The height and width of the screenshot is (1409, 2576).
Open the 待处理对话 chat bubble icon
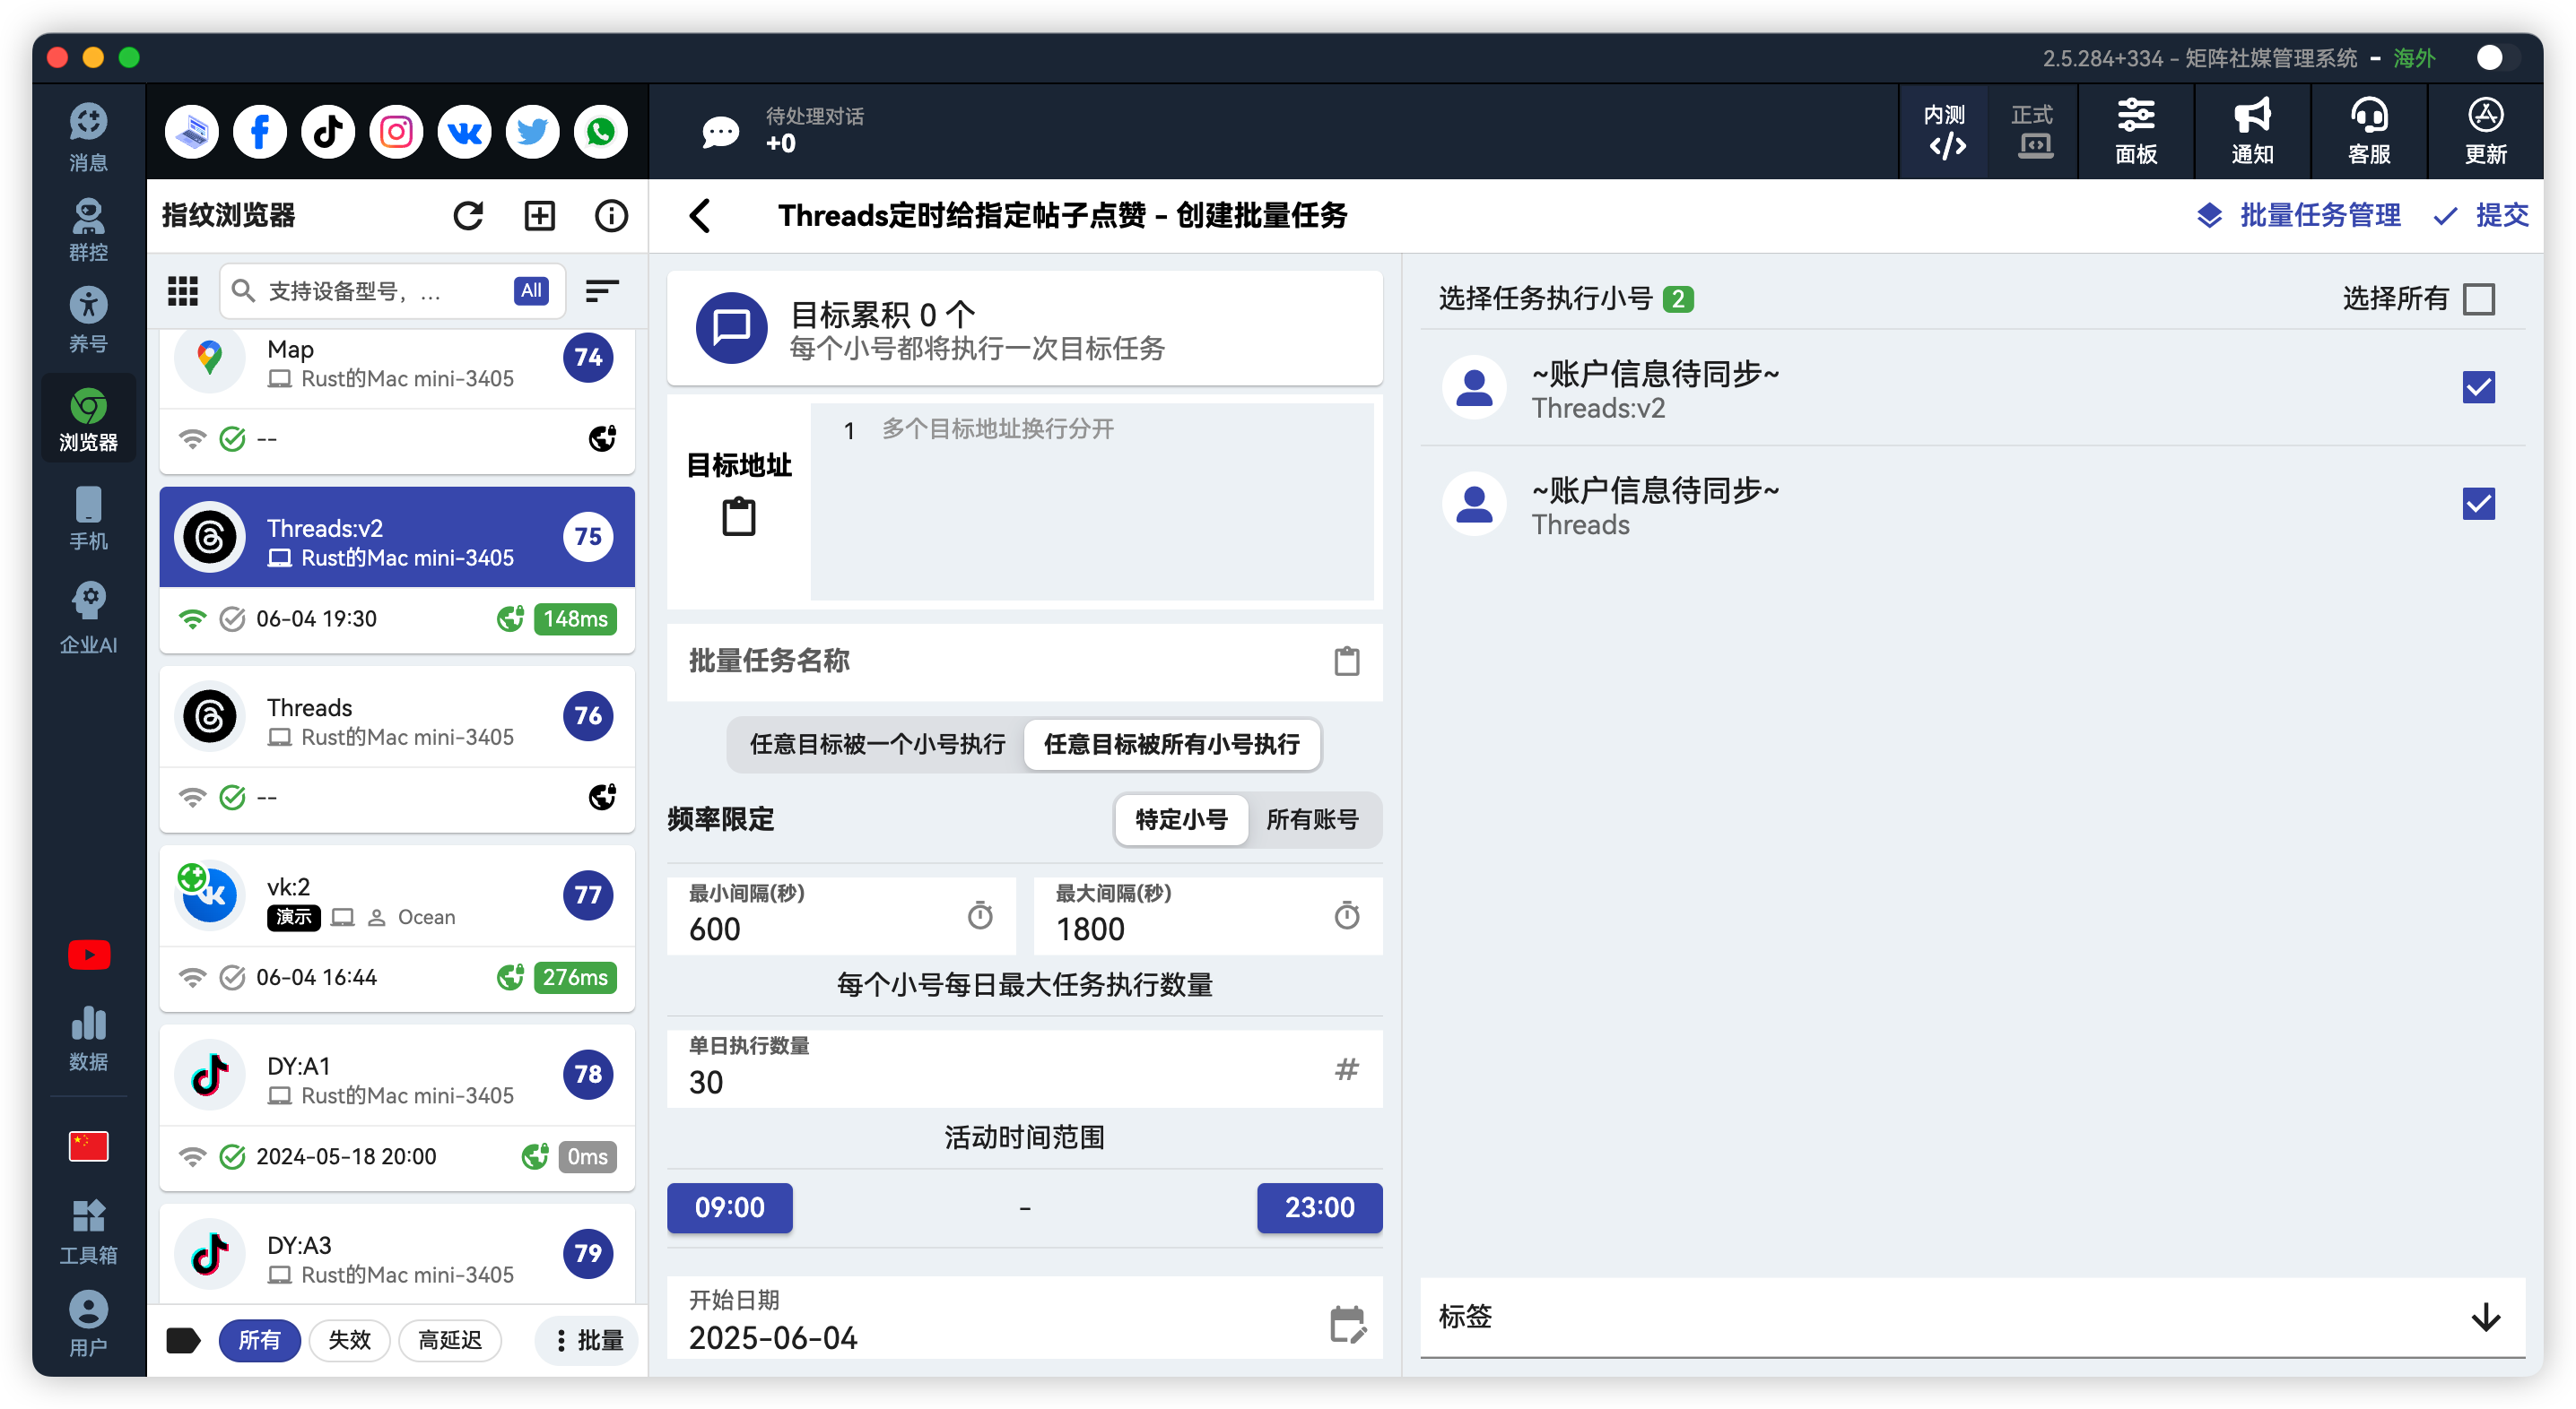point(720,131)
